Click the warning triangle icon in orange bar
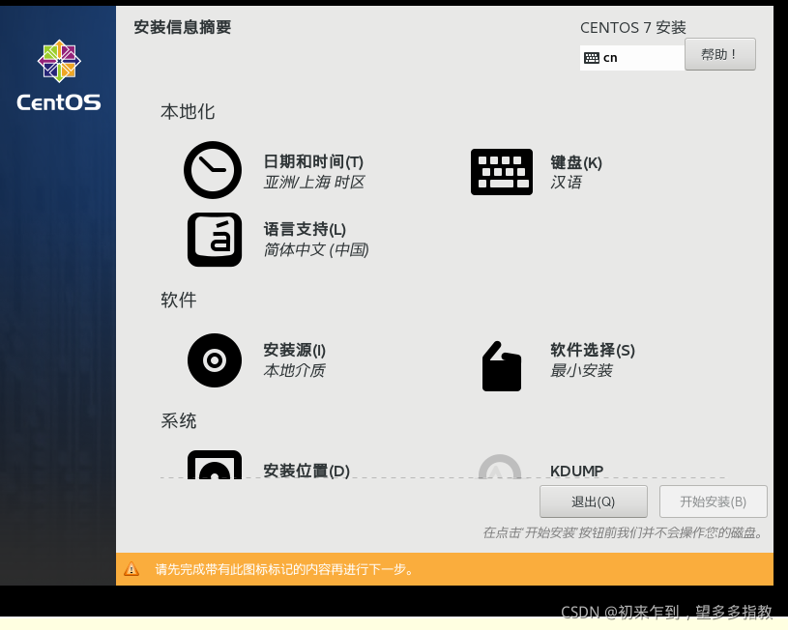This screenshot has height=630, width=788. click(131, 569)
